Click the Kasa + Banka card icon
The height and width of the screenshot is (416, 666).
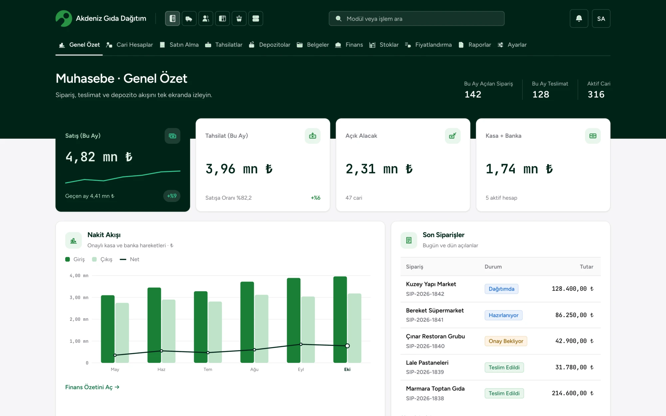point(593,136)
